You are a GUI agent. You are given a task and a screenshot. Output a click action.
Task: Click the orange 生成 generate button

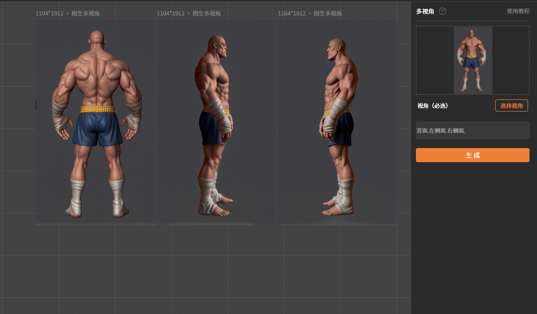472,155
